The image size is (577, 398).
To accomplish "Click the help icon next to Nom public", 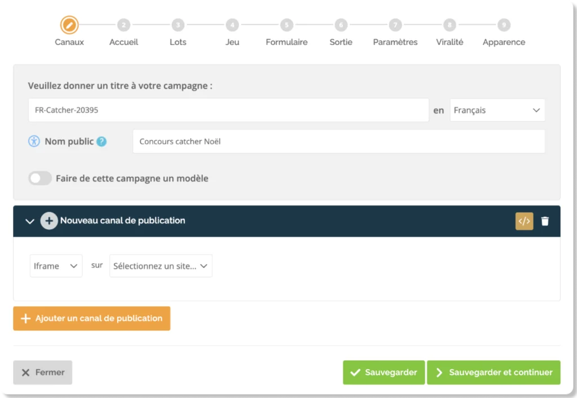I will pos(101,141).
